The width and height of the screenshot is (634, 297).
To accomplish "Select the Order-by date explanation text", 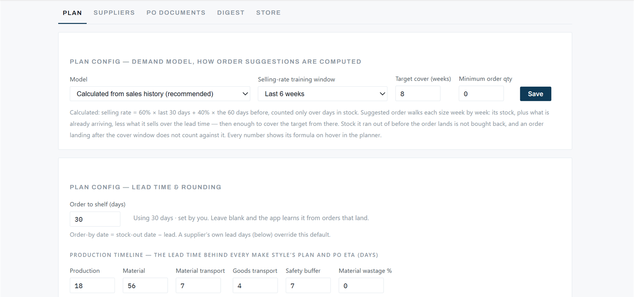I will tap(200, 234).
